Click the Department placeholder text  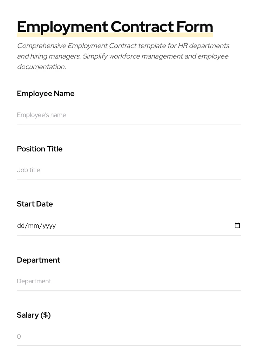[34, 281]
